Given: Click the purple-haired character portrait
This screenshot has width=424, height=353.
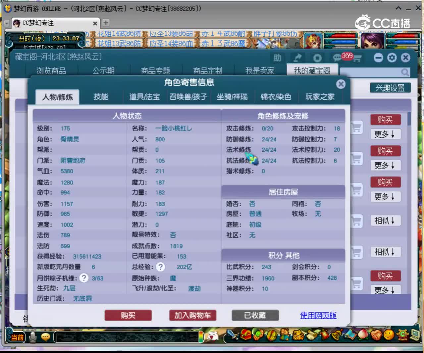Looking at the screenshot, I should (x=372, y=41).
